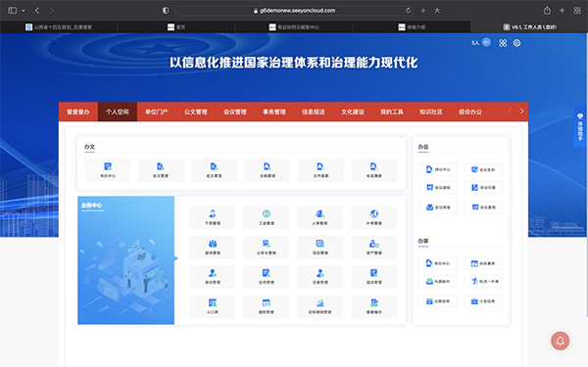588x367 pixels.
Task: Open 机关一件事 in the 办事 panel
Action: (x=484, y=281)
